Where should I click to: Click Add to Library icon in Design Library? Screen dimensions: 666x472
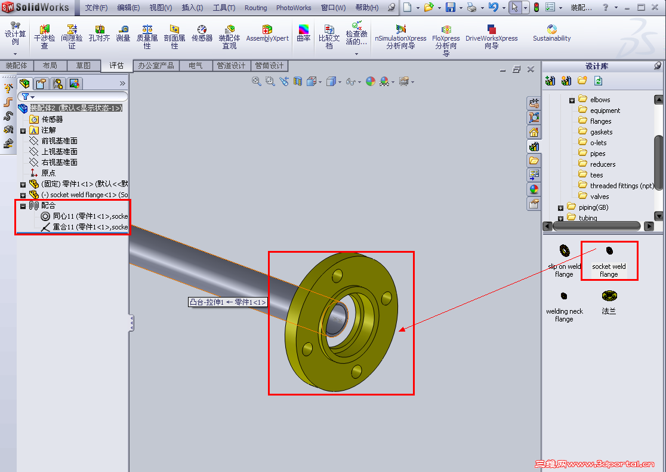tap(550, 81)
